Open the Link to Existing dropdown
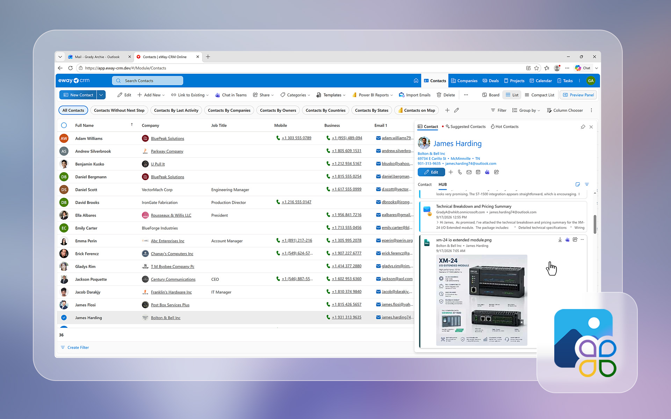Image resolution: width=671 pixels, height=419 pixels. [x=190, y=95]
